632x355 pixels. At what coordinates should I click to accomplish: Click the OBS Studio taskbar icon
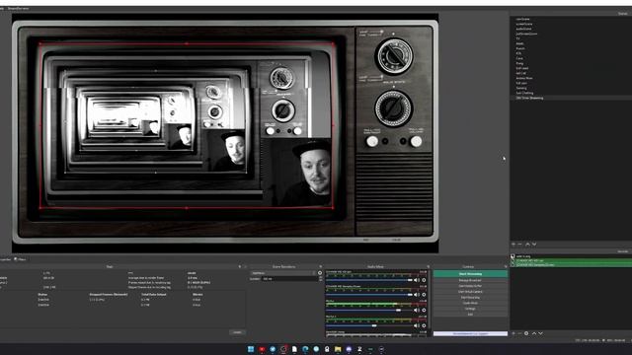coord(283,349)
